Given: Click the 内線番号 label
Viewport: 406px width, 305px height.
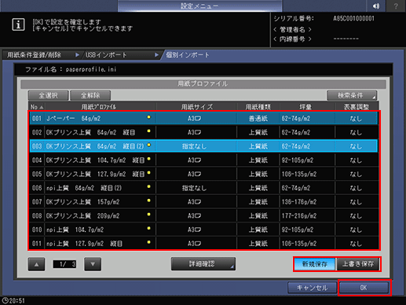Looking at the screenshot, I should tap(292, 39).
